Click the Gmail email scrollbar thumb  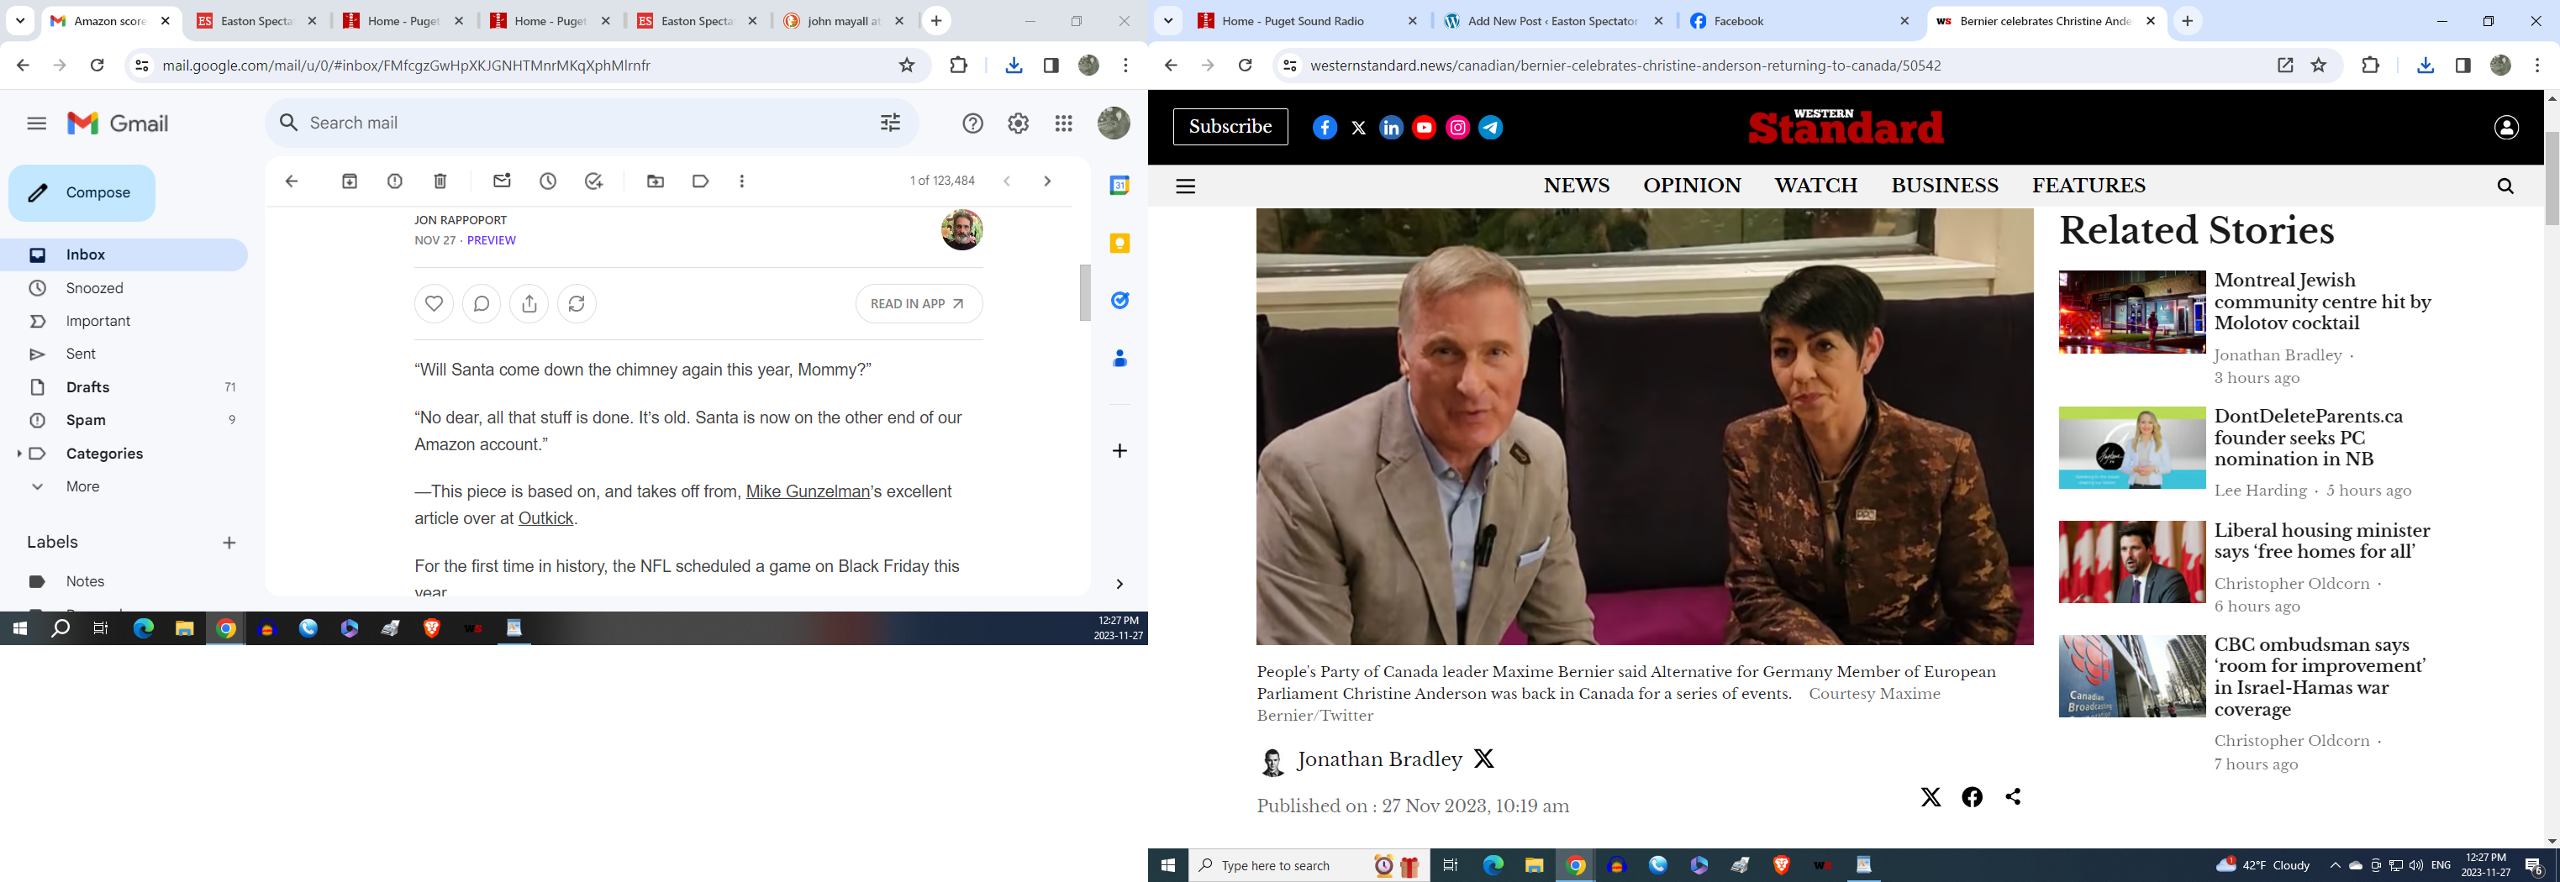click(1085, 292)
